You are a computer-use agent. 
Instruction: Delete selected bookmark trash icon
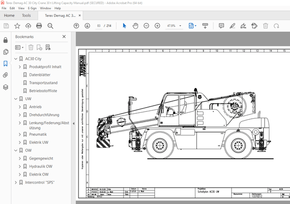31,48
